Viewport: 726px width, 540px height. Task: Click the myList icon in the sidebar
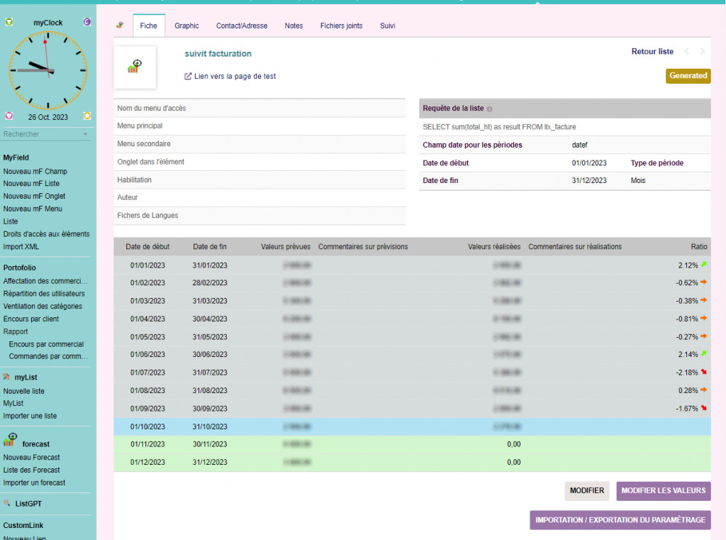point(7,377)
